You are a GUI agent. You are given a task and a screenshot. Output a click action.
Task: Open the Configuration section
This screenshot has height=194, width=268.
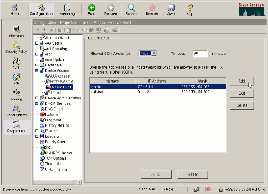click(x=41, y=10)
